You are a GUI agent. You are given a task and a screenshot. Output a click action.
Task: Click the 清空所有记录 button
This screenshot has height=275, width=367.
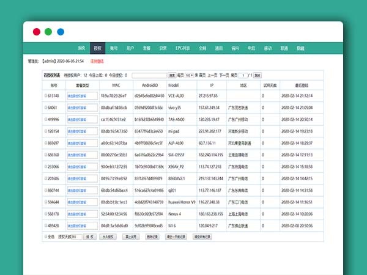click(x=202, y=236)
